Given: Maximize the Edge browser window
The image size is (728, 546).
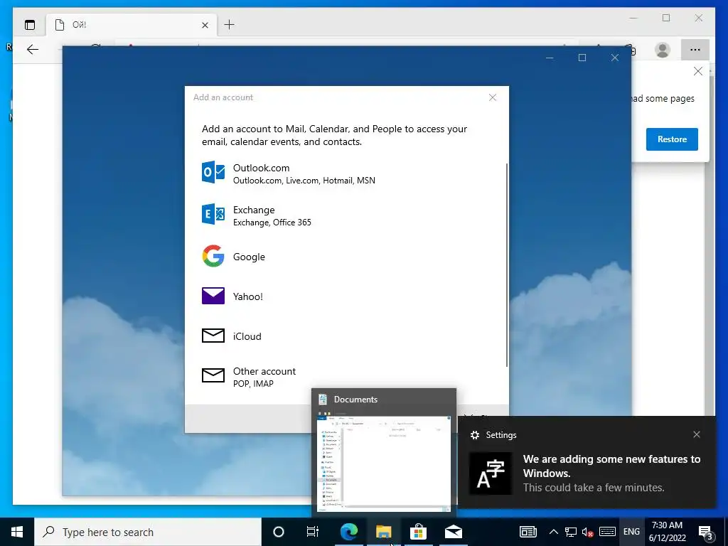Looking at the screenshot, I should 666,18.
